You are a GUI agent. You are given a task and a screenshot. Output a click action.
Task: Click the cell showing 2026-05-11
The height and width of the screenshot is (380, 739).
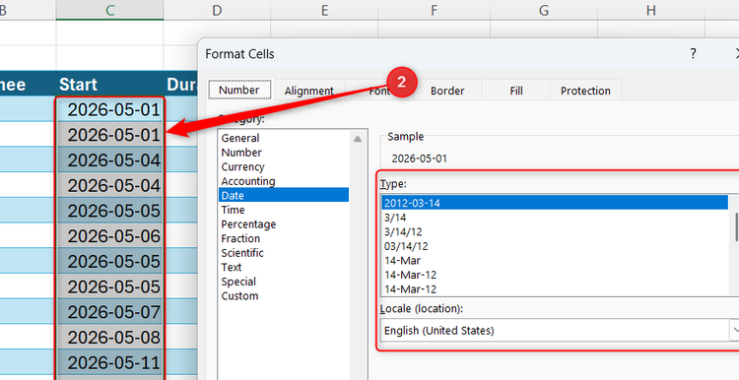tap(109, 362)
